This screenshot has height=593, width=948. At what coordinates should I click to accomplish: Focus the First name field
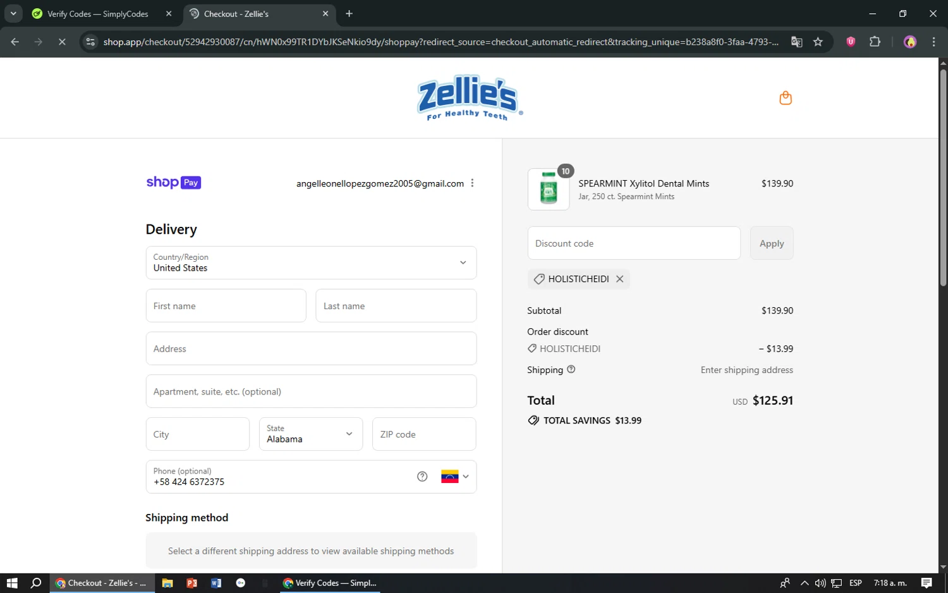226,306
